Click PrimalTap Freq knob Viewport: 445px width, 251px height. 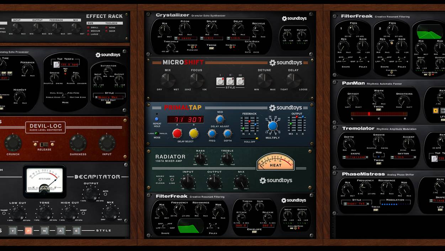212,134
